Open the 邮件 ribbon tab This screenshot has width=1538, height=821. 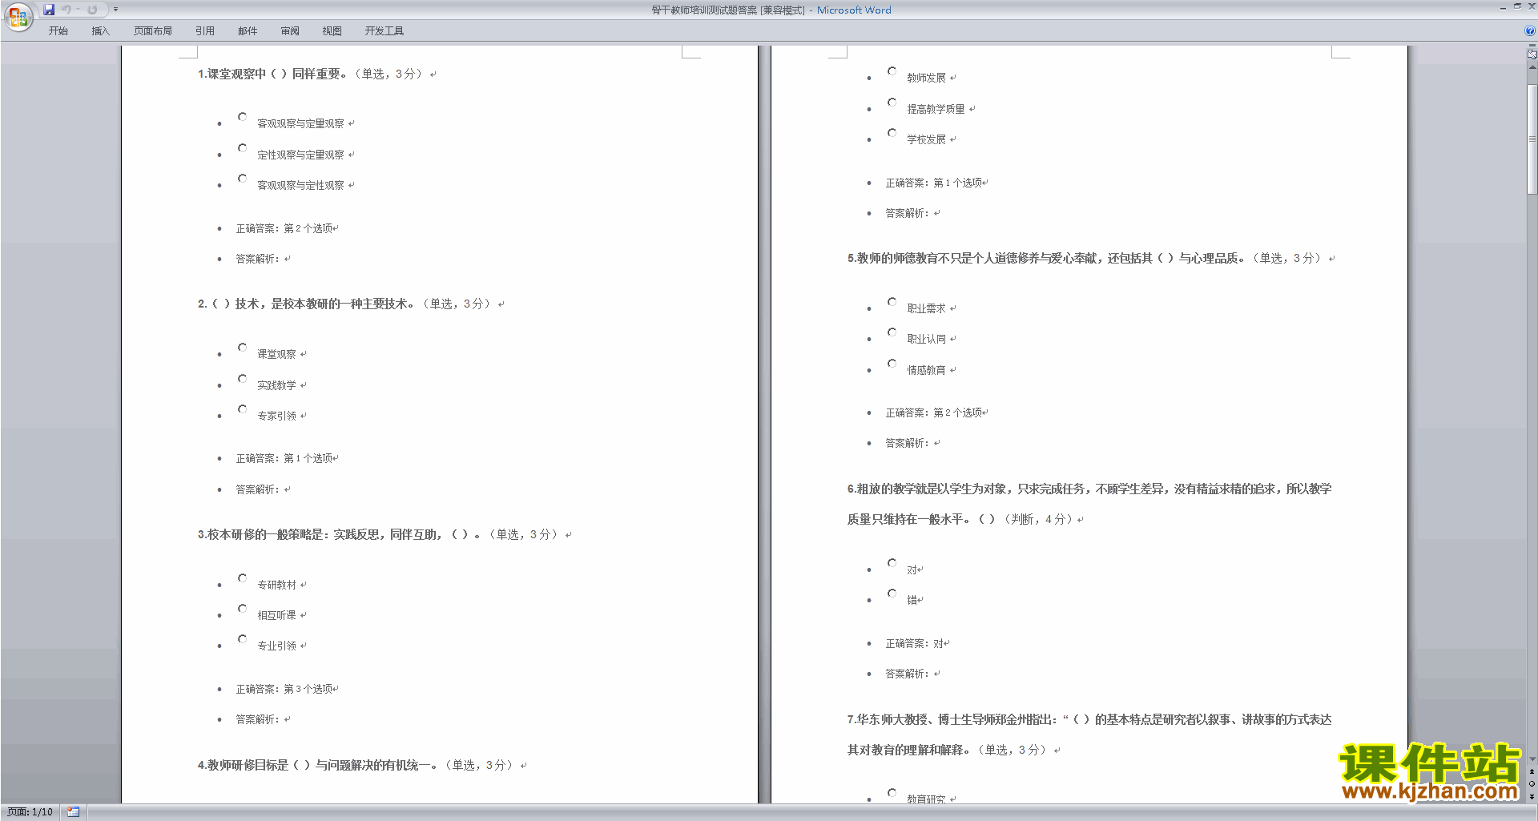248,30
